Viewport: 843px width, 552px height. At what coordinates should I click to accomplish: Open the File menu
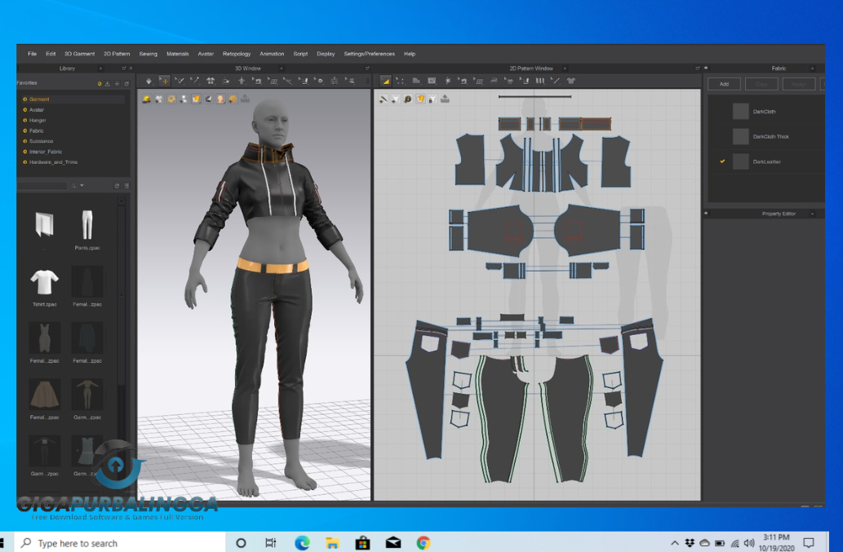click(33, 54)
